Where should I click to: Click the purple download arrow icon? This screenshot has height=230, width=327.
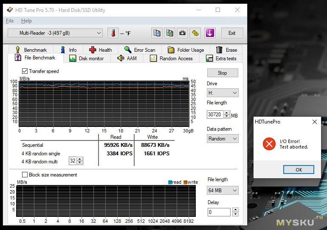pyautogui.click(x=210, y=33)
